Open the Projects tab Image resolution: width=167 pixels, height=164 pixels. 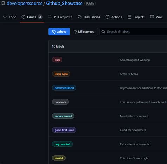[136, 17]
